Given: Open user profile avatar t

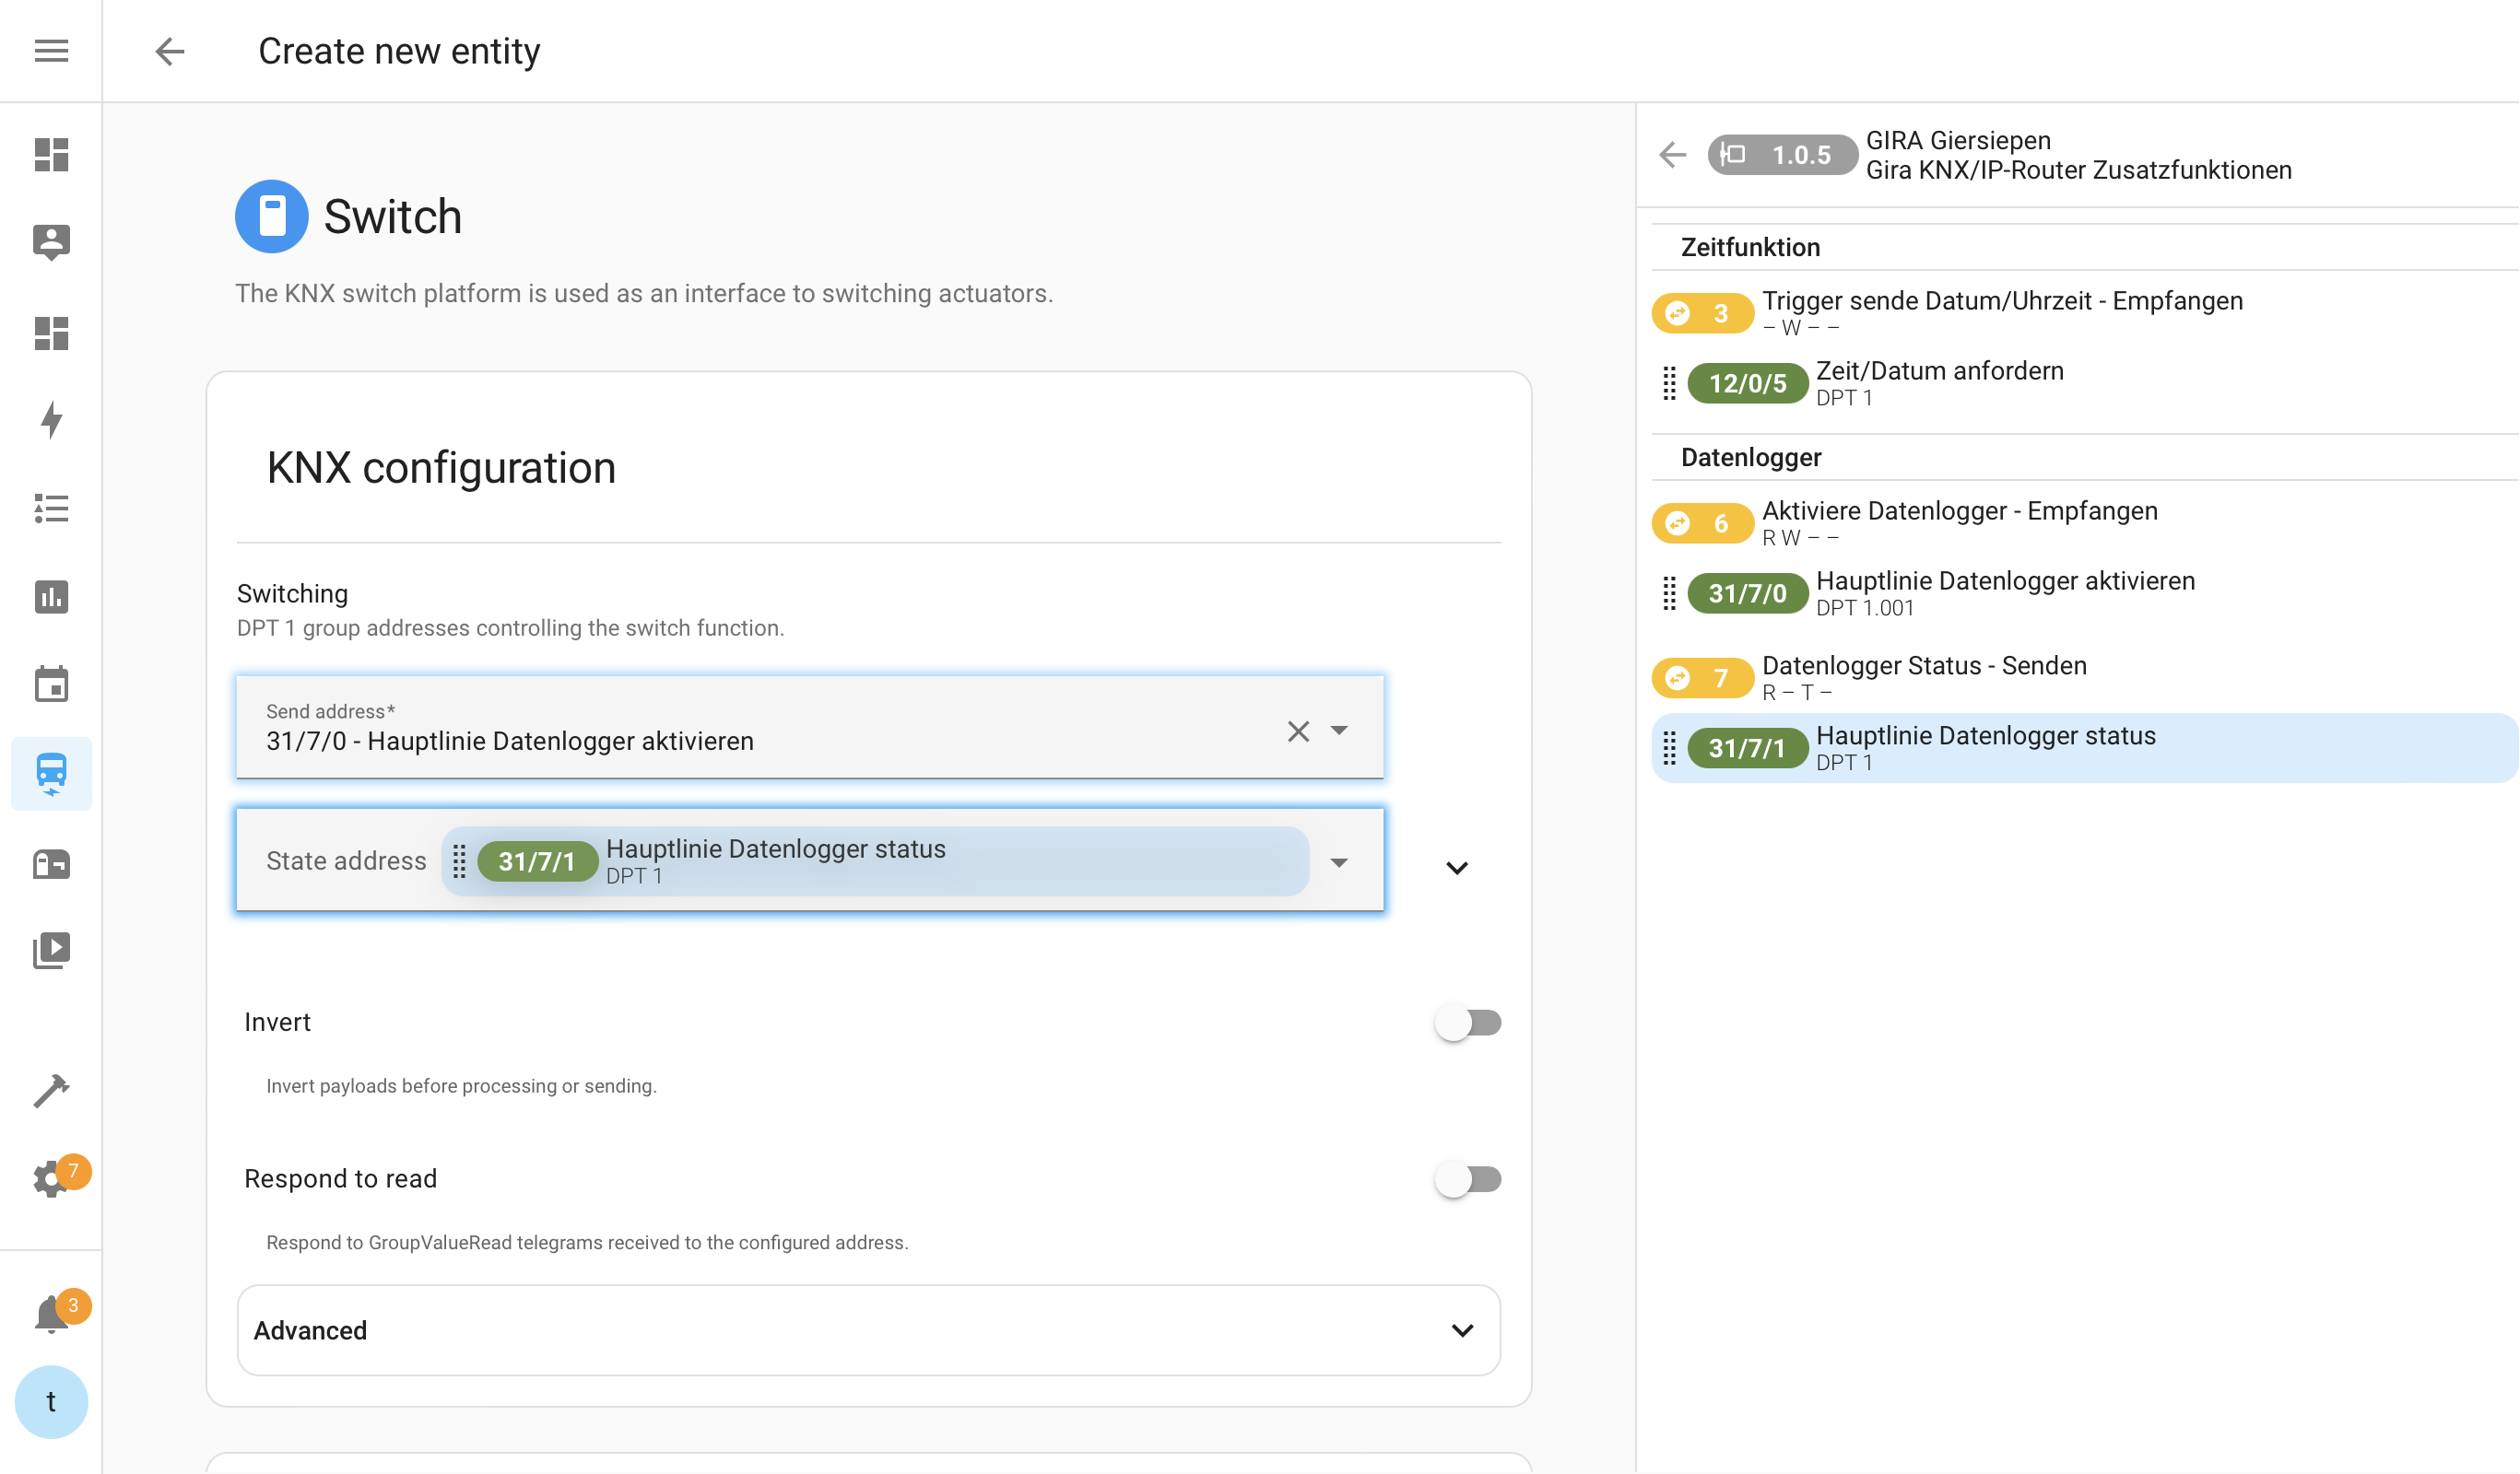Looking at the screenshot, I should coord(51,1401).
